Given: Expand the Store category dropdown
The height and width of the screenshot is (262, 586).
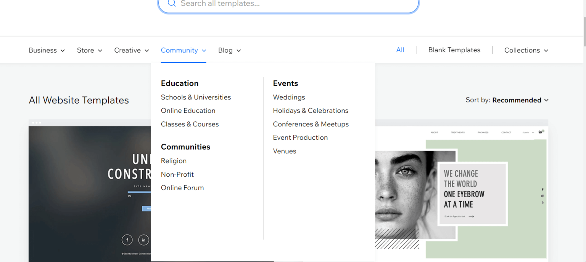Looking at the screenshot, I should 90,50.
